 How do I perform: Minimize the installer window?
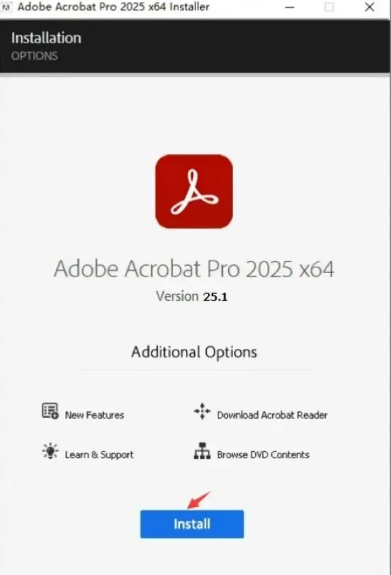click(x=290, y=7)
